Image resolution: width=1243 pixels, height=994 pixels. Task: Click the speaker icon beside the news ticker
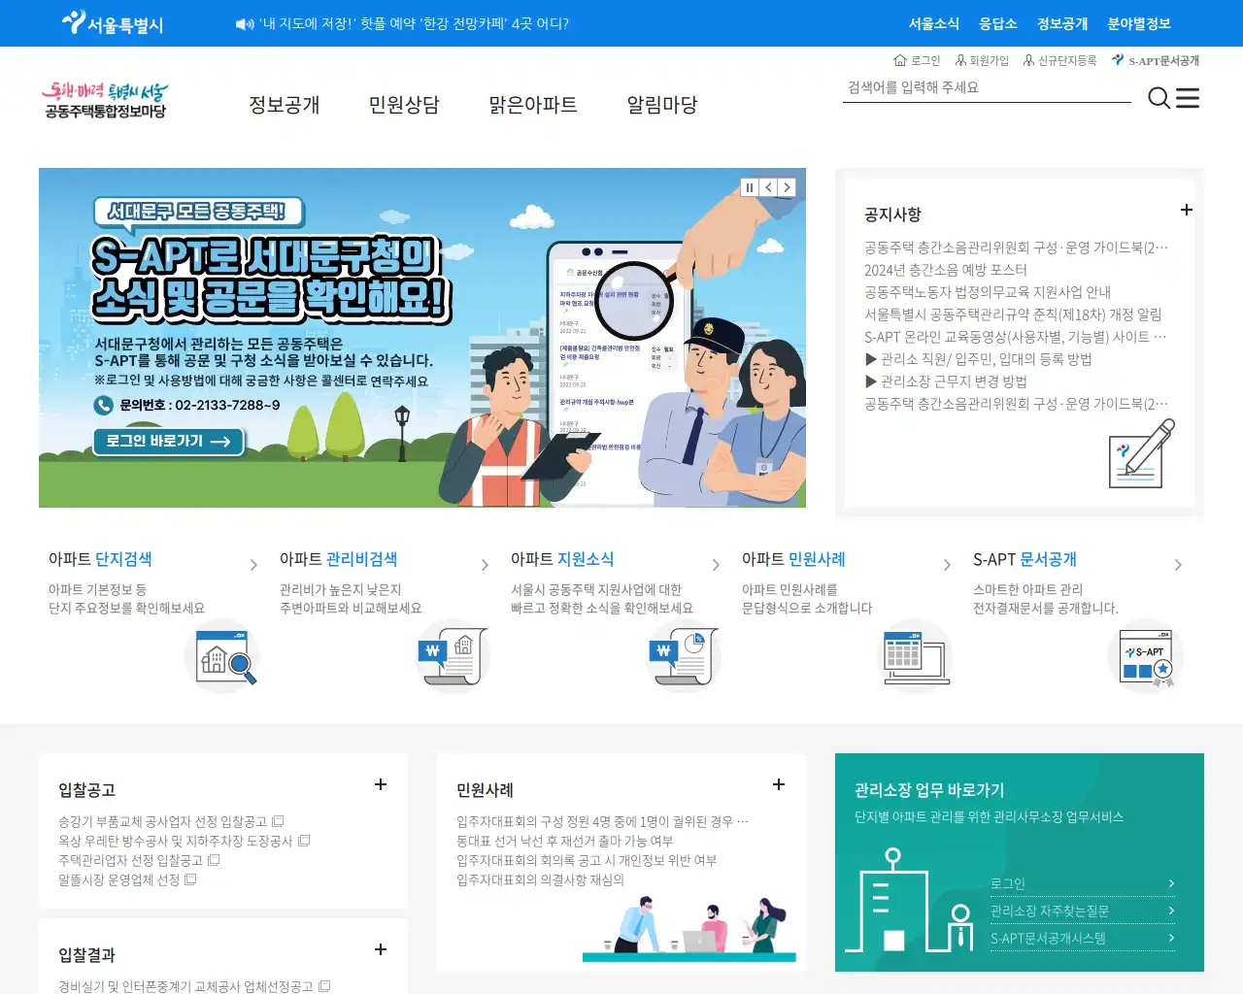[x=244, y=23]
